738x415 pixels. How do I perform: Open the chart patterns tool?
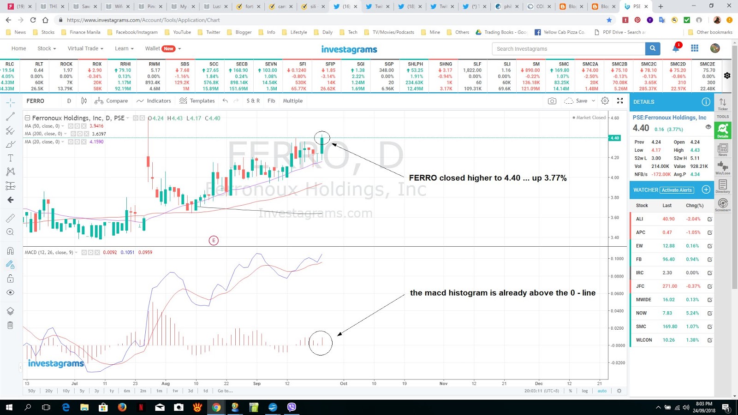click(10, 172)
